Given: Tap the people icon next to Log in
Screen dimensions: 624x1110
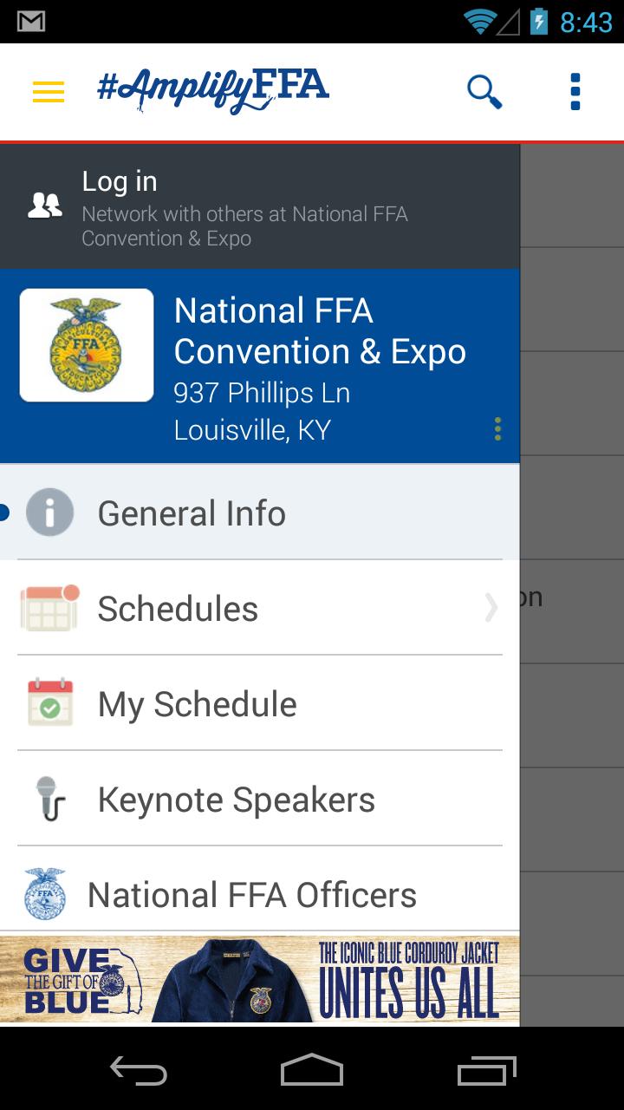Looking at the screenshot, I should [45, 203].
